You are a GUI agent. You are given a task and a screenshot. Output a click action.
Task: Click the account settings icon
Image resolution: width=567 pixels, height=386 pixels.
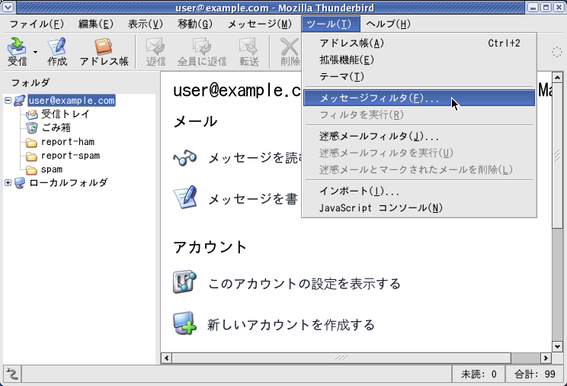point(184,281)
